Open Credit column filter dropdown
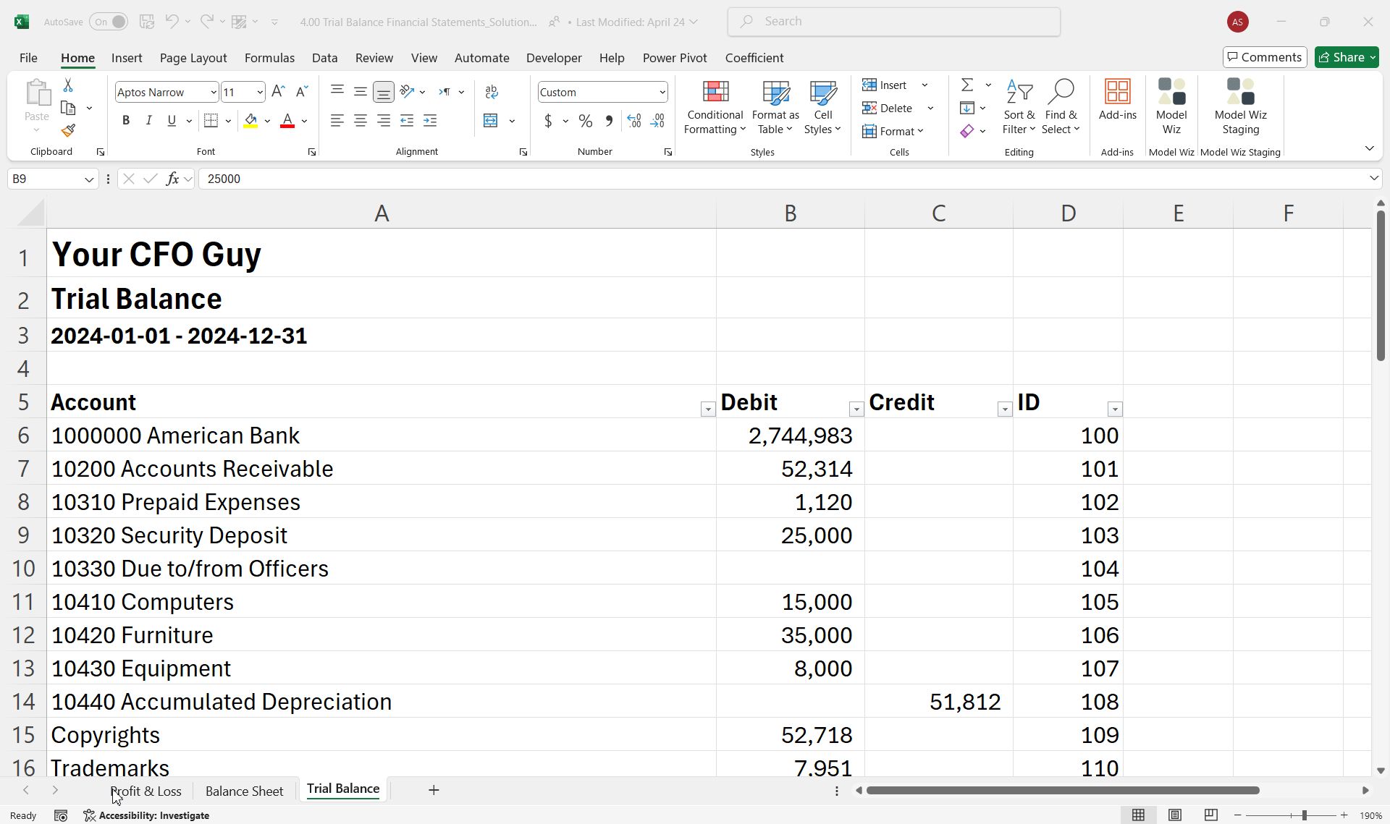 [1005, 409]
